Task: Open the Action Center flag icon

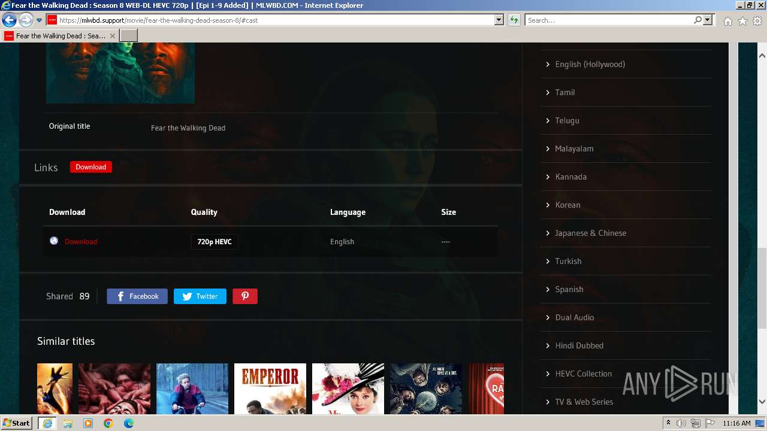Action: tap(710, 423)
